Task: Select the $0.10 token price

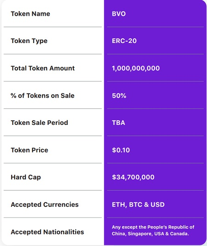Action: 121,150
